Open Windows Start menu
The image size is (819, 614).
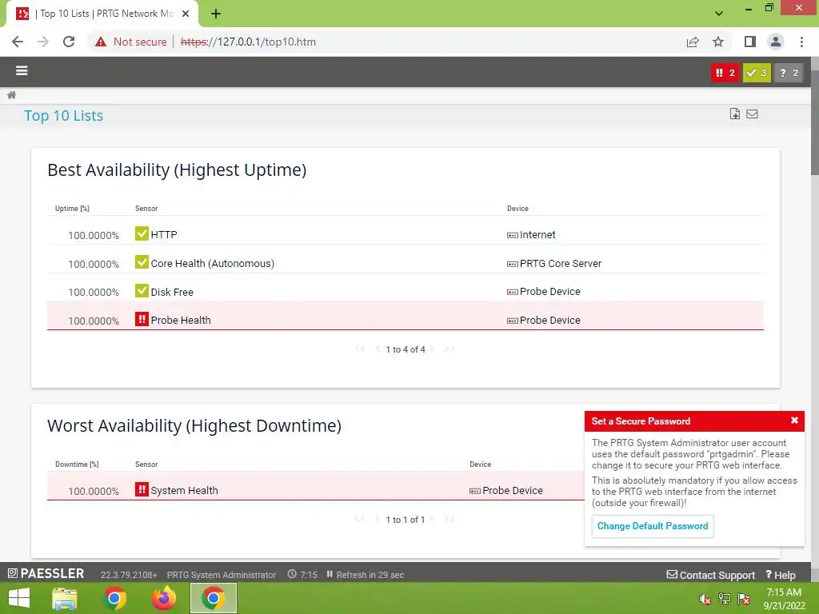(19, 598)
